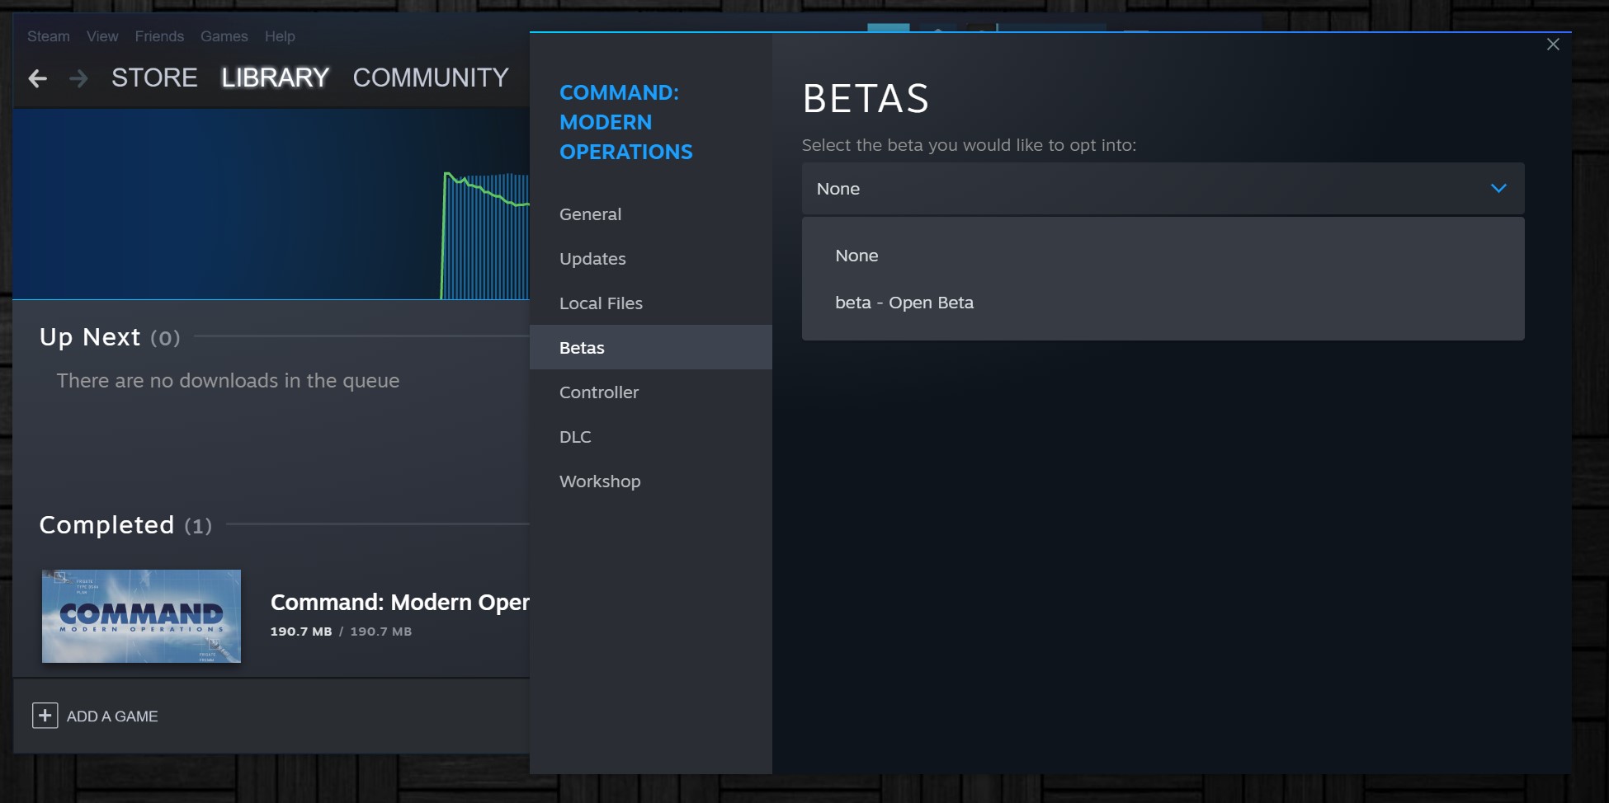1609x803 pixels.
Task: Click the download bandwidth graph
Action: point(271,204)
